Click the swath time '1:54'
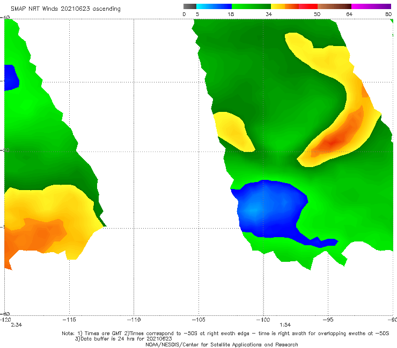397x348 pixels. click(x=285, y=325)
